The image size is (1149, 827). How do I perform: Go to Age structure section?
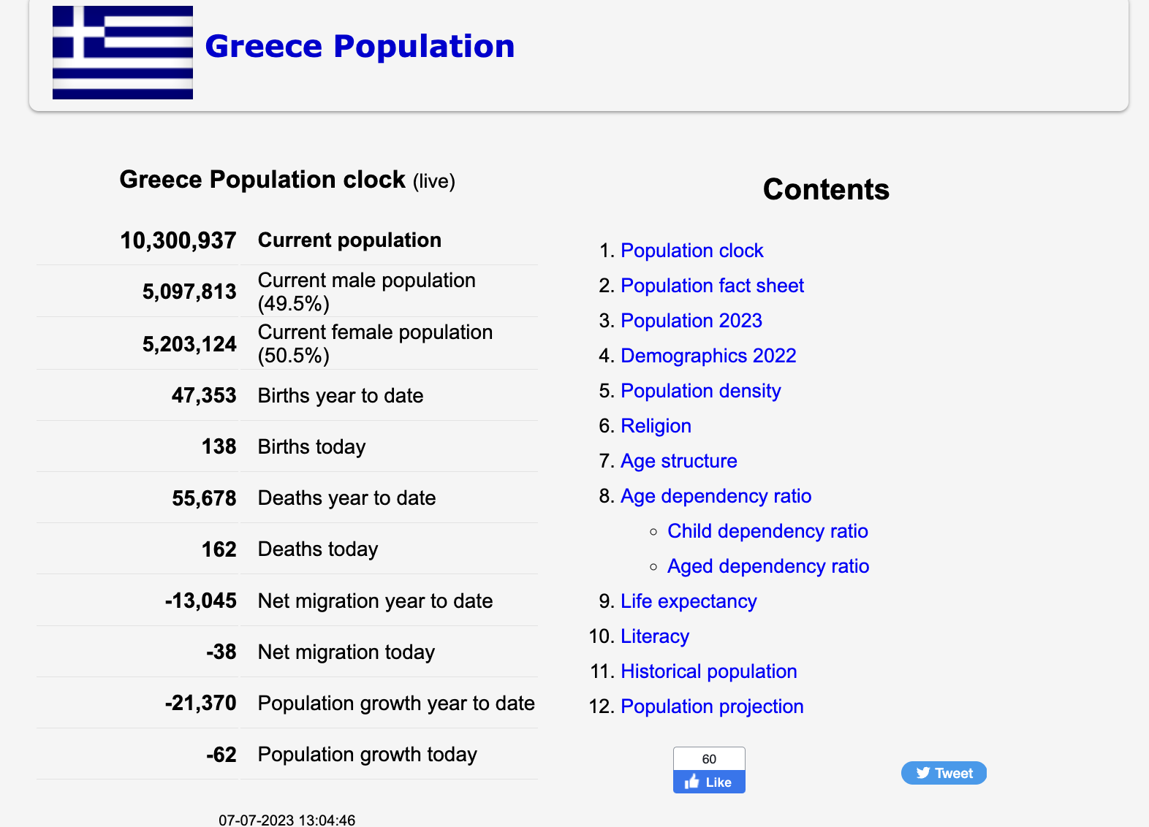678,461
